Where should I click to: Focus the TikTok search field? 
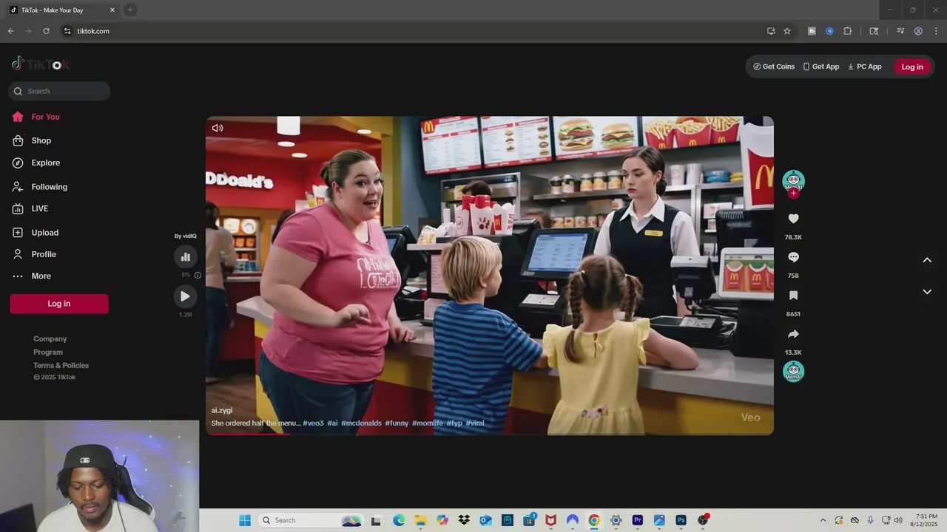[59, 91]
